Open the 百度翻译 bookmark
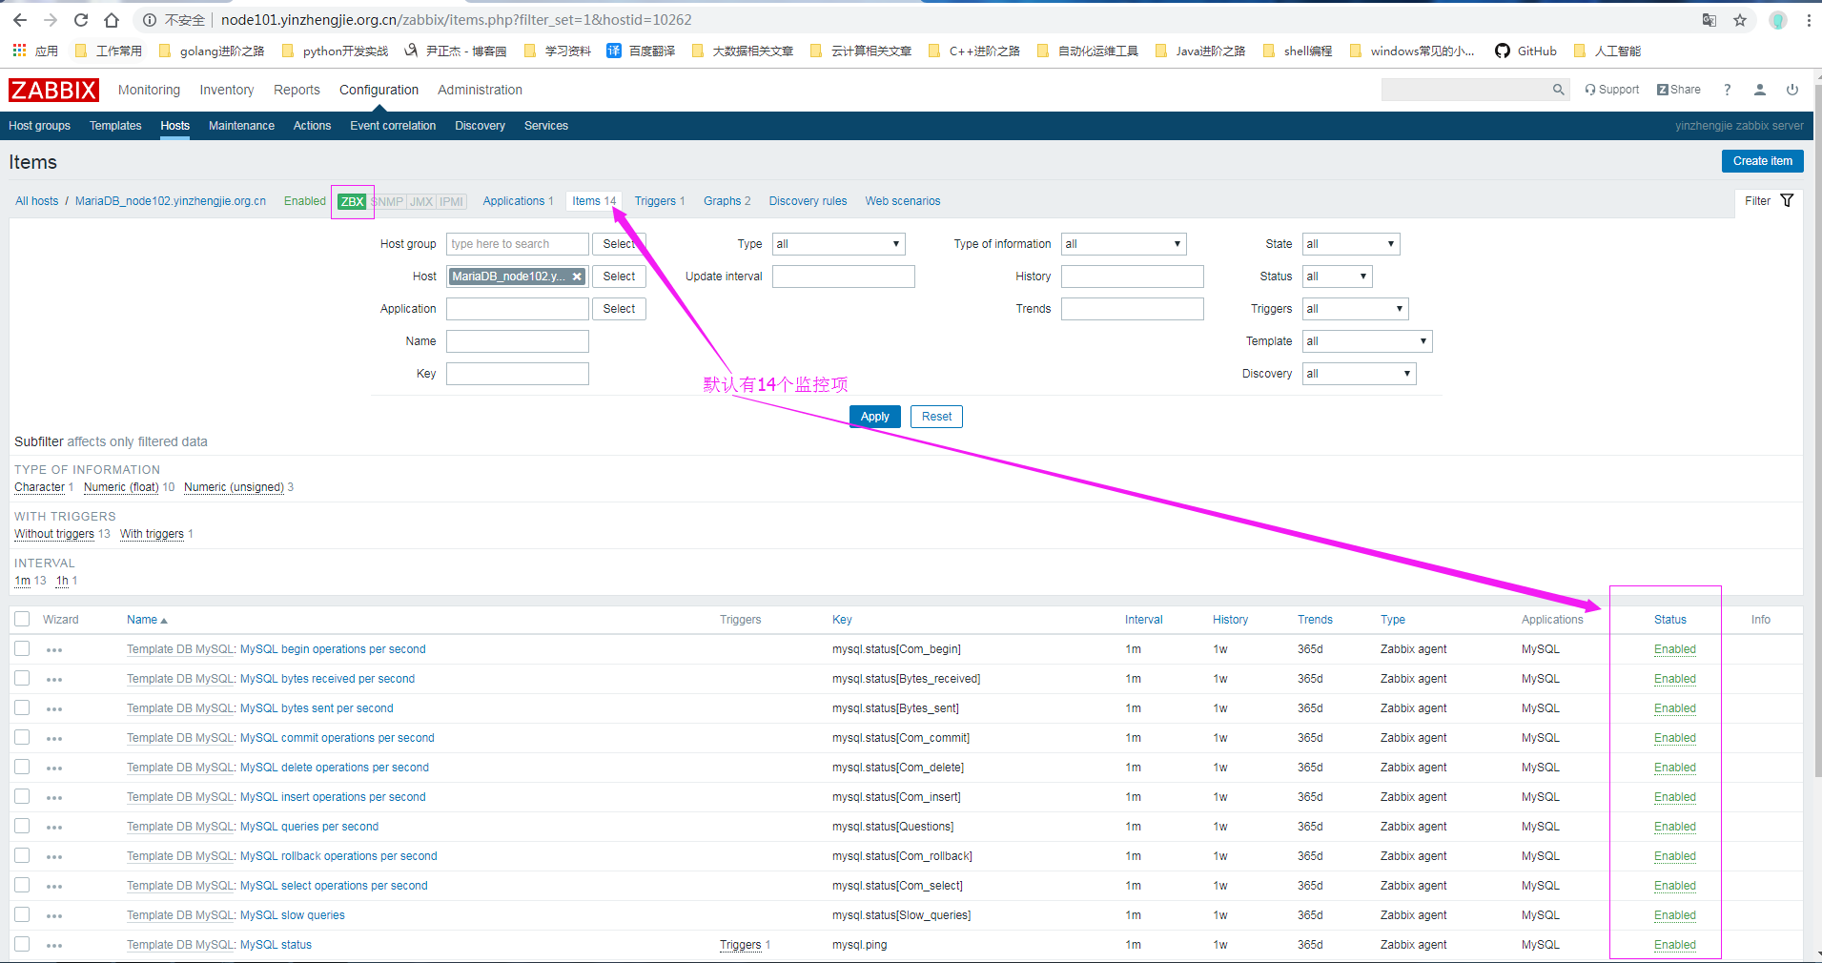This screenshot has width=1822, height=963. tap(641, 51)
